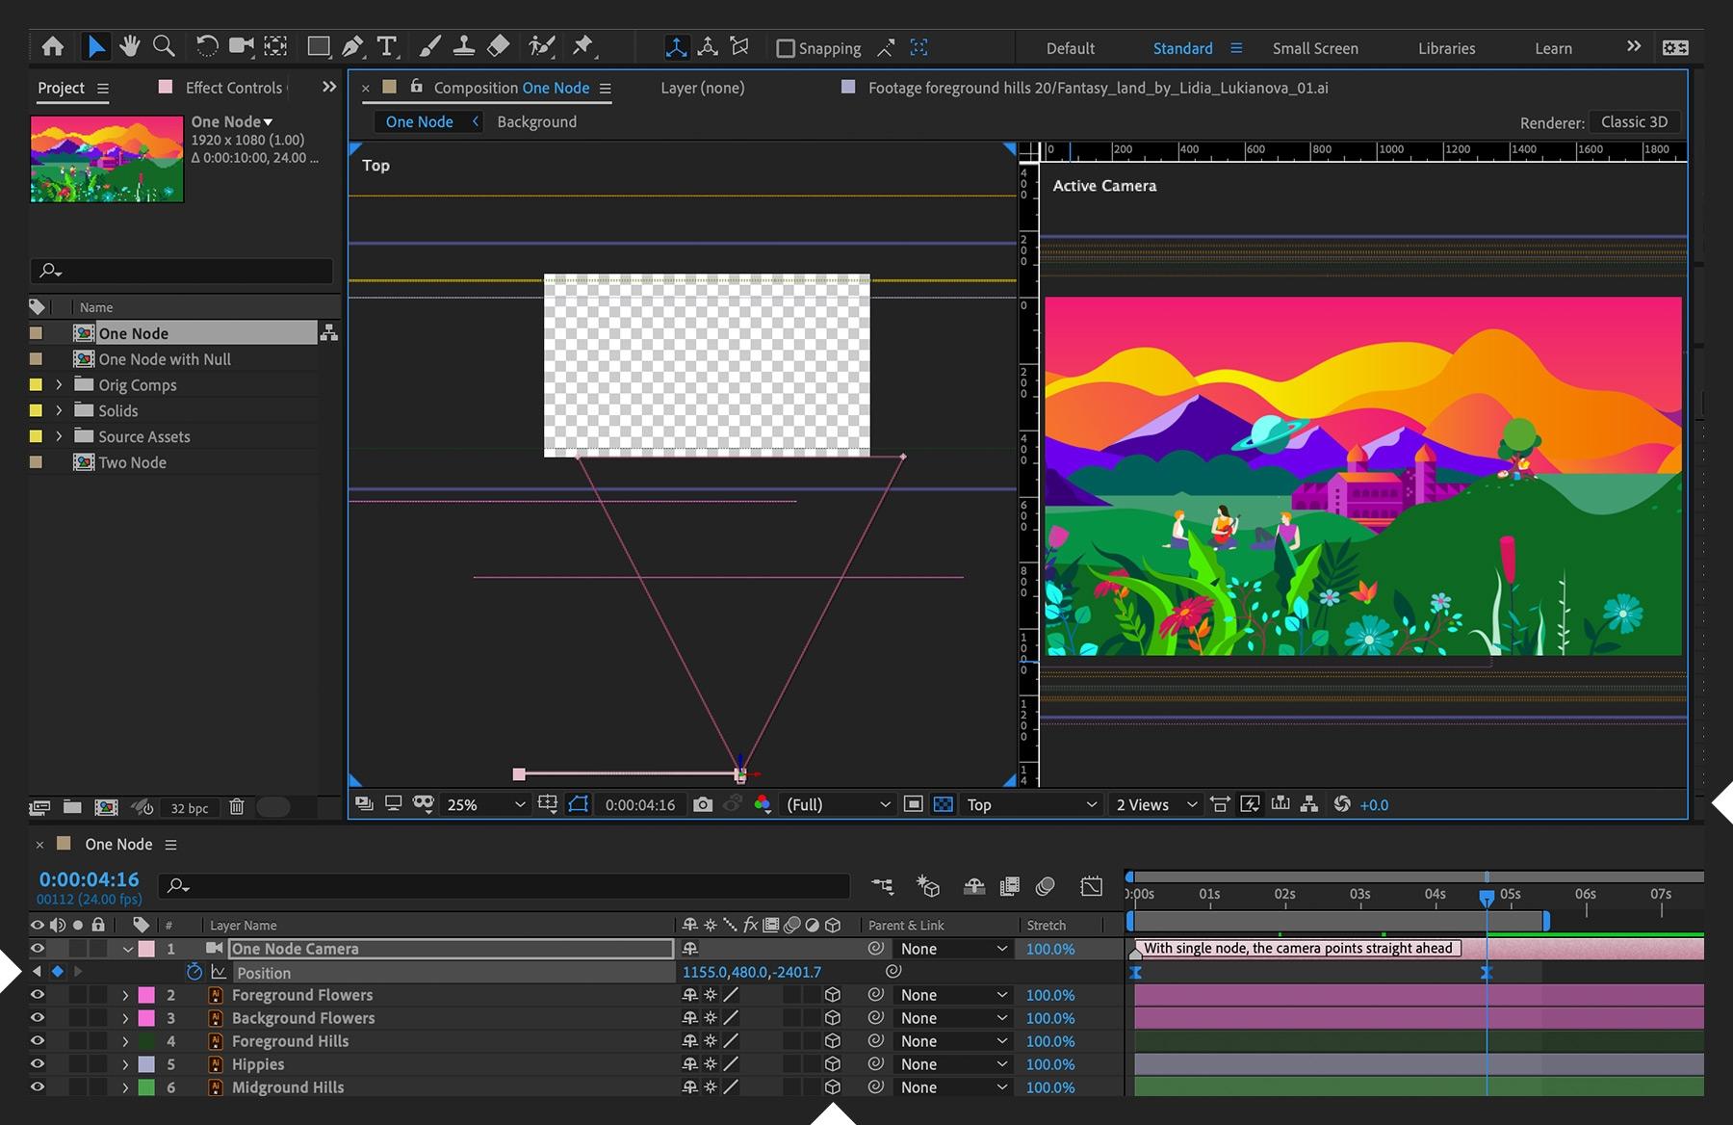
Task: Choose the Type tool
Action: [386, 45]
